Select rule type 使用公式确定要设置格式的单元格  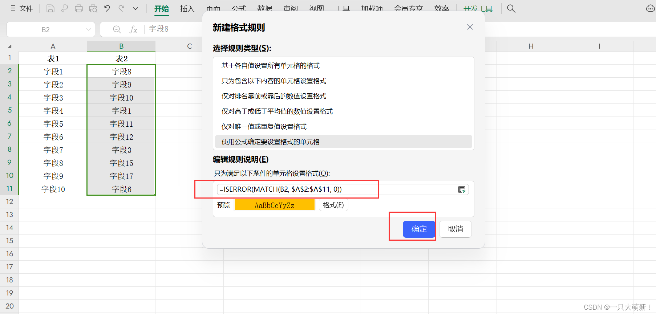344,142
